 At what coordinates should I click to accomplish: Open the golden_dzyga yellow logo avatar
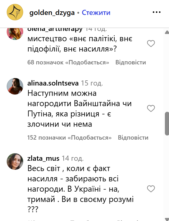pyautogui.click(x=15, y=12)
